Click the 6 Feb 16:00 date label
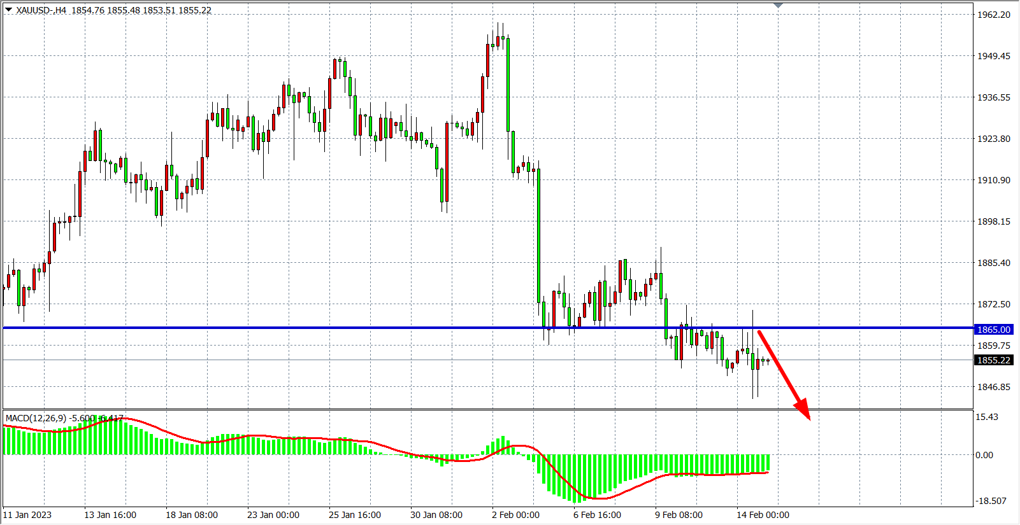1020x525 pixels. pyautogui.click(x=597, y=515)
